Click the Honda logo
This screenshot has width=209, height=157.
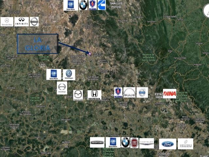coord(94,95)
